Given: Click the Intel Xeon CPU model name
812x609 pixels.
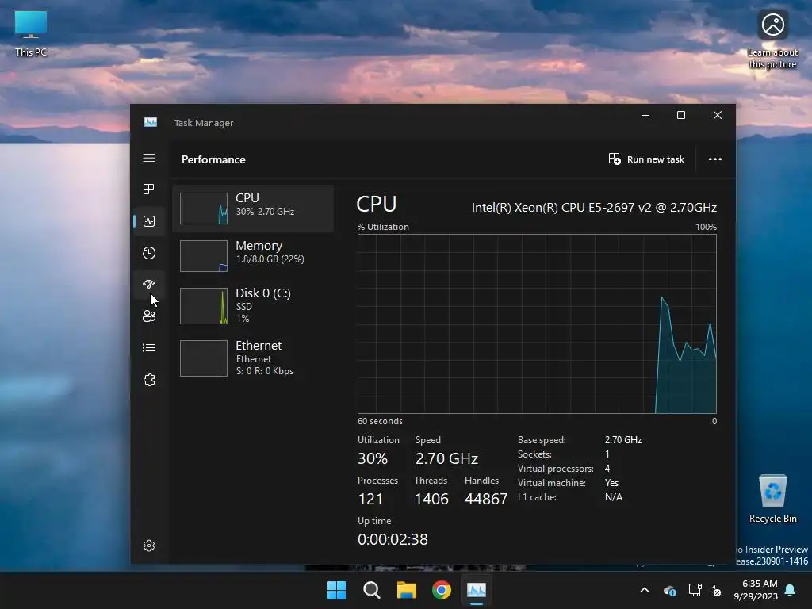Looking at the screenshot, I should tap(594, 208).
